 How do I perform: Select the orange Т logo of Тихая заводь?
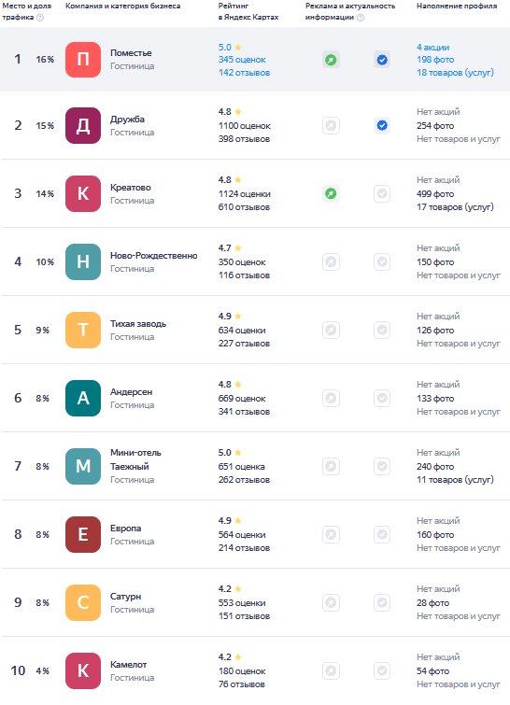click(83, 330)
